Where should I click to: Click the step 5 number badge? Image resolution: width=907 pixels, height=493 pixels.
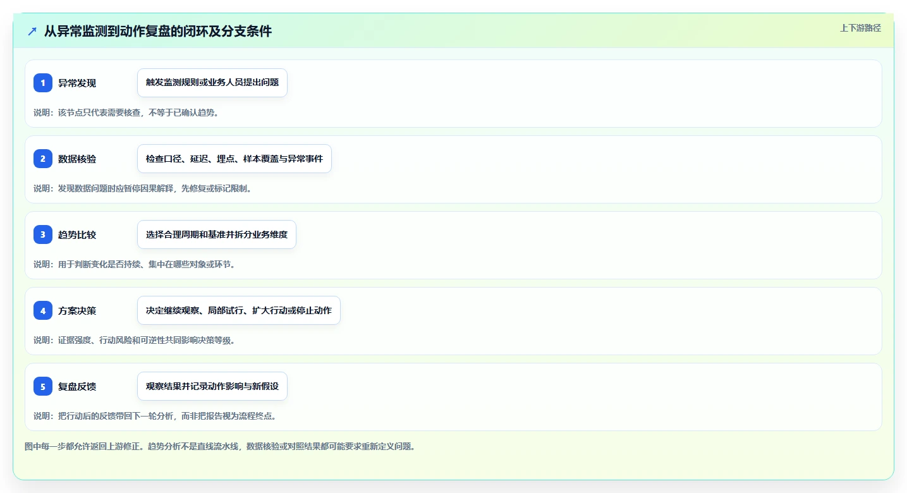43,386
